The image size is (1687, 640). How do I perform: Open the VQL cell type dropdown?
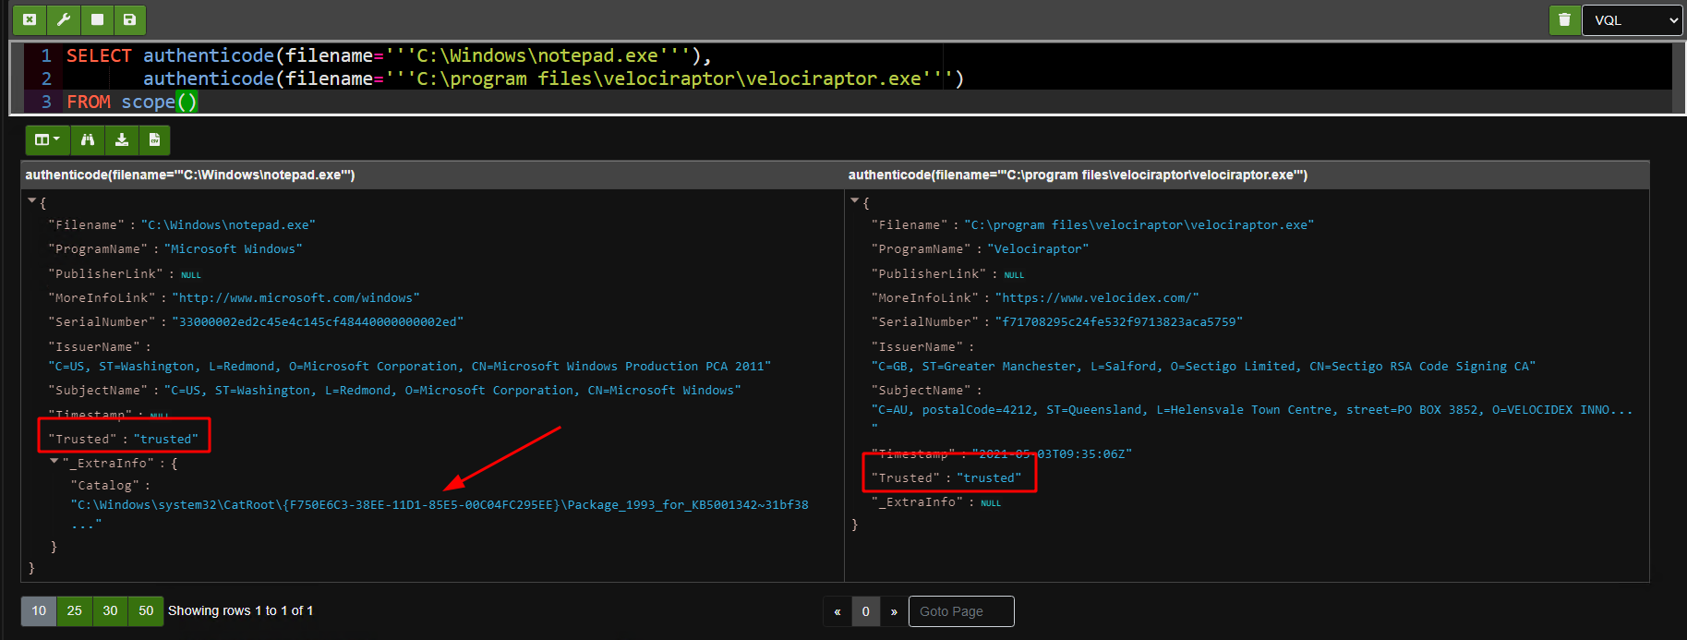point(1632,19)
